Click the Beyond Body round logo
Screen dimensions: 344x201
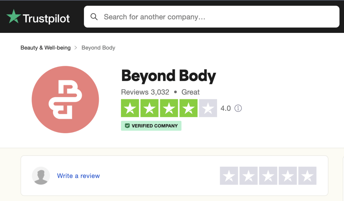pos(66,100)
